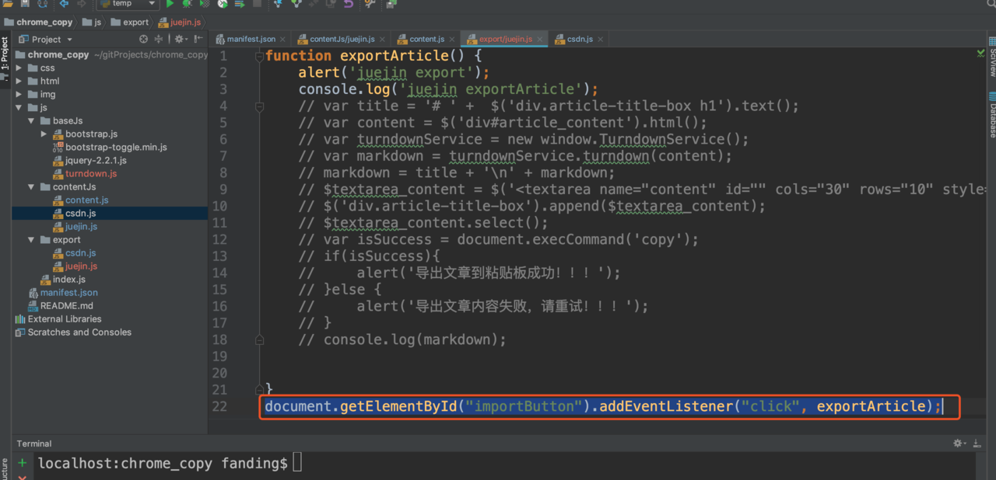
Task: Switch to the content.js tab
Action: [426, 39]
